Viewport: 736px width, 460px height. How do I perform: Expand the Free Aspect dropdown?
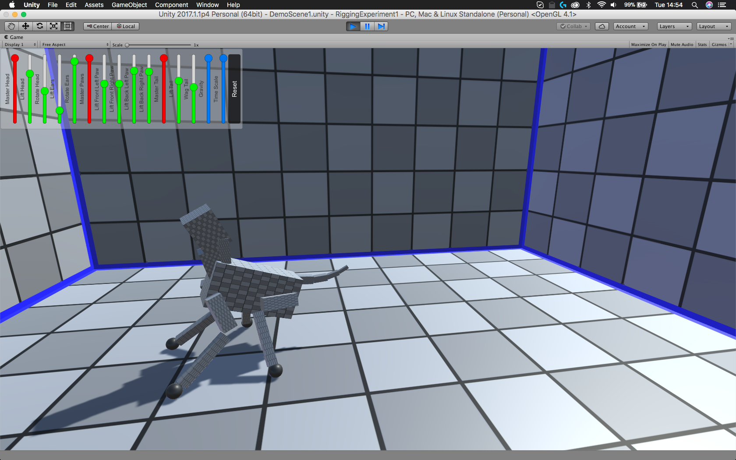75,45
